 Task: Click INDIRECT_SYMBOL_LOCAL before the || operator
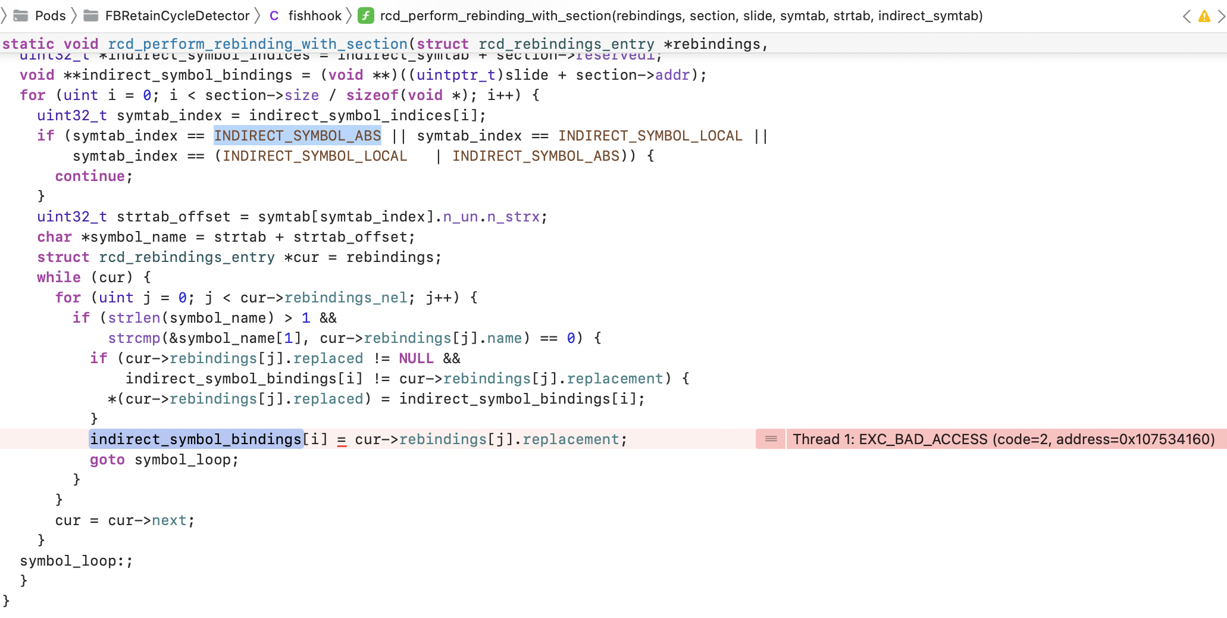click(650, 136)
